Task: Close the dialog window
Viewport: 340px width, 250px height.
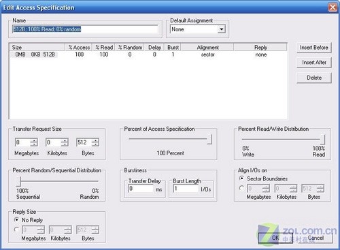Action: pos(333,7)
